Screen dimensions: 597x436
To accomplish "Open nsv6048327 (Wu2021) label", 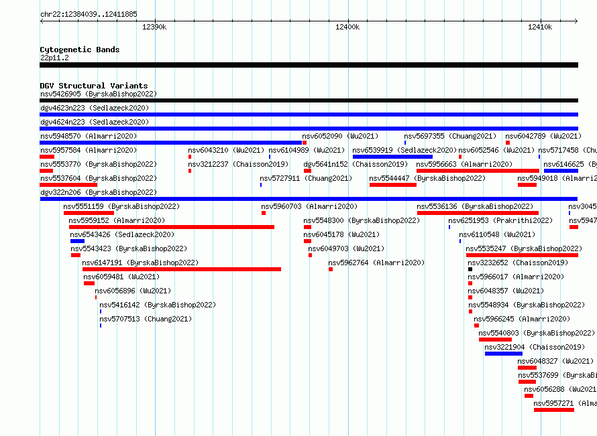I will click(555, 361).
